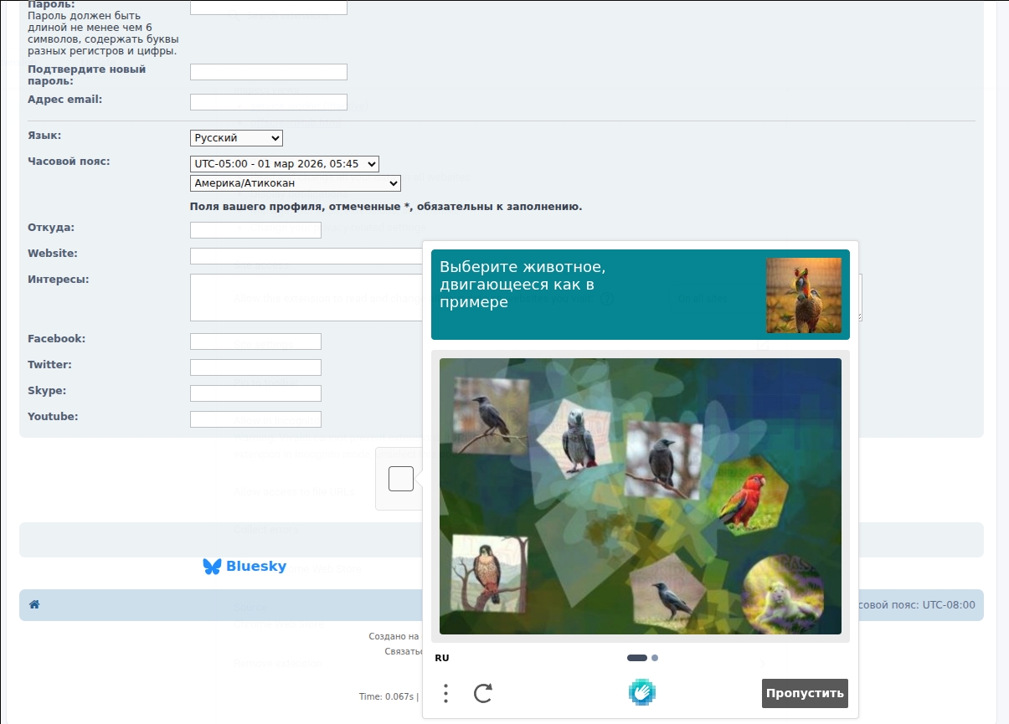Select the white lion image
The image size is (1009, 724).
[783, 593]
